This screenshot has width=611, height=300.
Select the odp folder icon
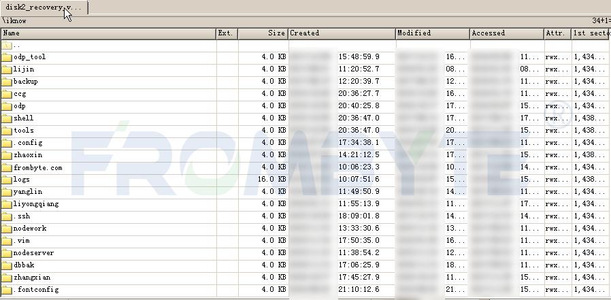tap(7, 106)
